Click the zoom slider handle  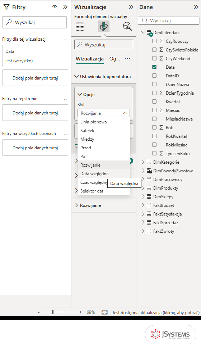pyautogui.click(x=53, y=312)
